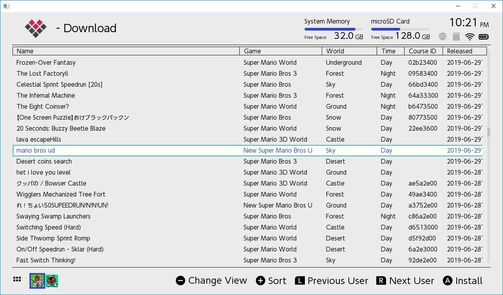Select The Eight Coinser? course

(x=248, y=106)
